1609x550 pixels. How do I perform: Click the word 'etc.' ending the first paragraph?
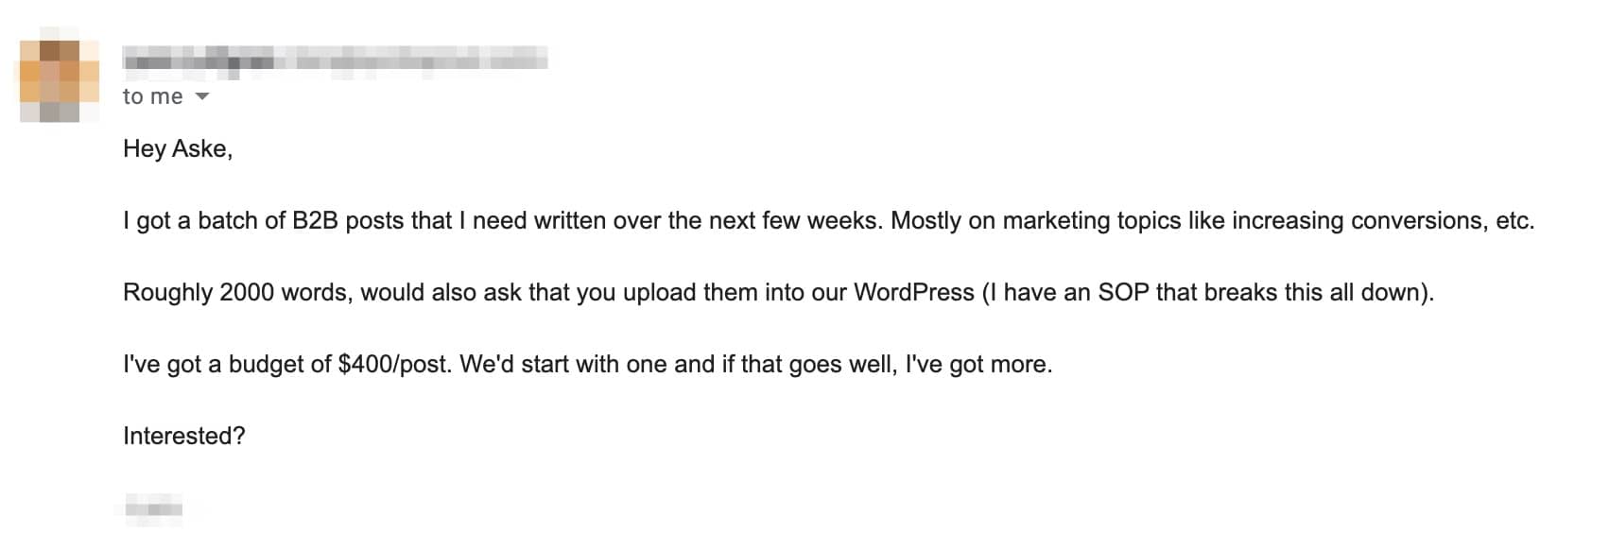pos(1514,221)
